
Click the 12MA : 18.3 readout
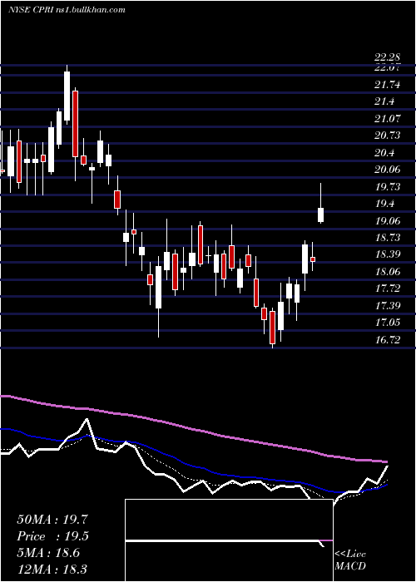pyautogui.click(x=52, y=569)
